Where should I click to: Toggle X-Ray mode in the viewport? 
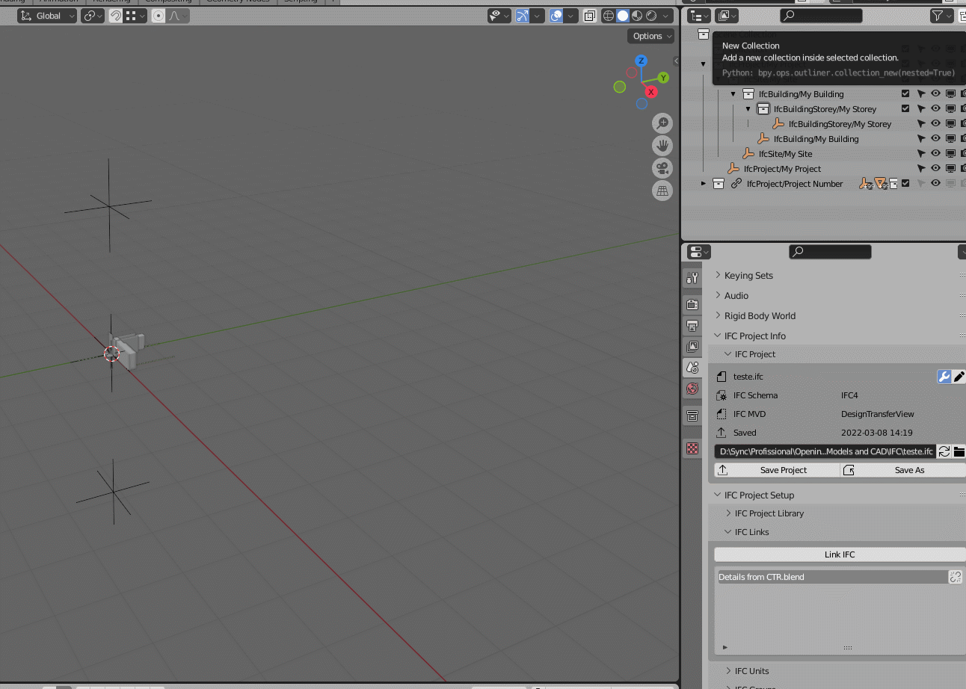tap(590, 15)
